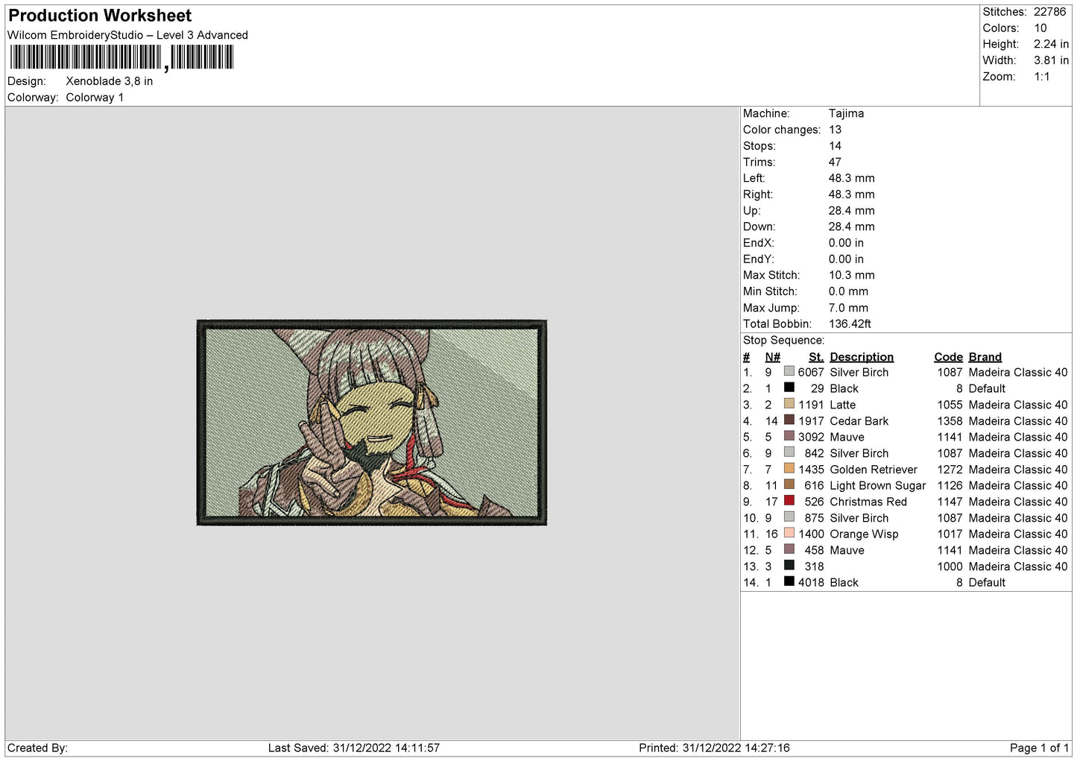Click the 'Production Worksheet' title

[100, 16]
